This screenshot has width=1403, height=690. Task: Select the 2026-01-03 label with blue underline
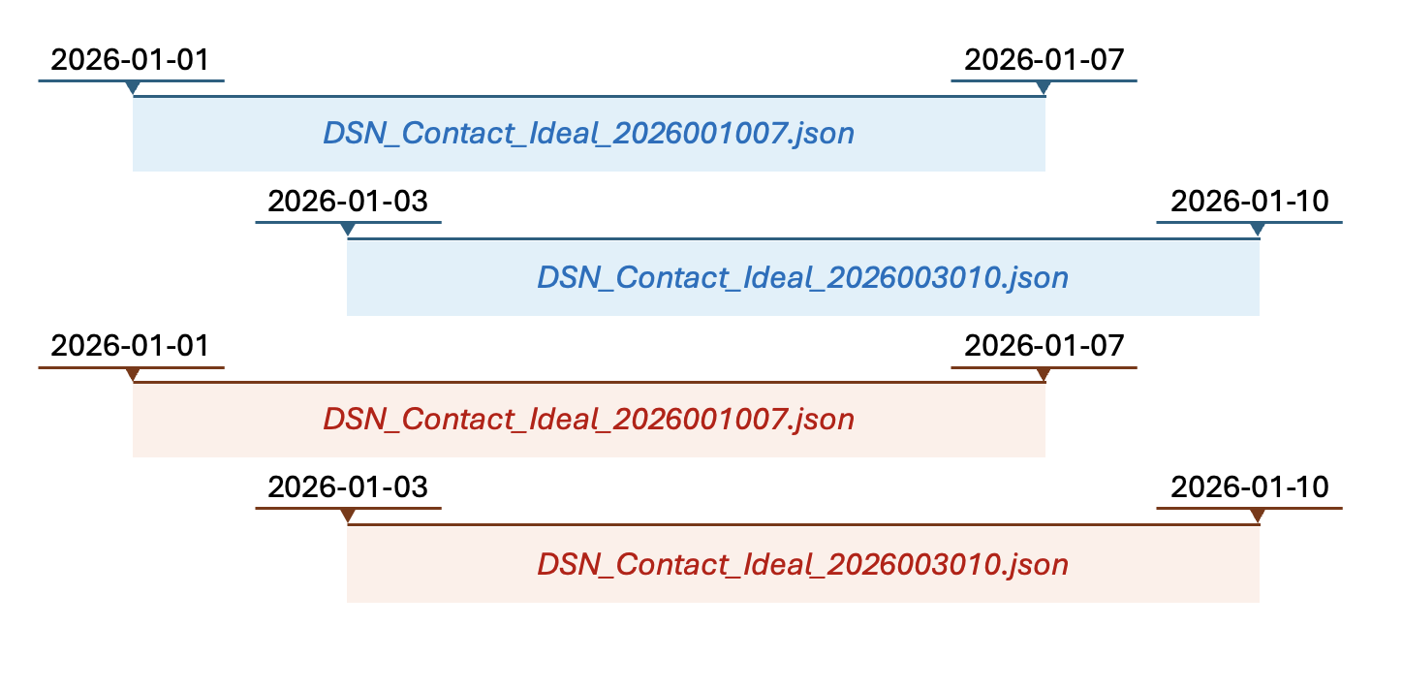[348, 202]
